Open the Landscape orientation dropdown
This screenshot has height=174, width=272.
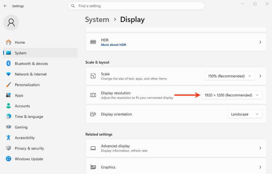(x=245, y=114)
